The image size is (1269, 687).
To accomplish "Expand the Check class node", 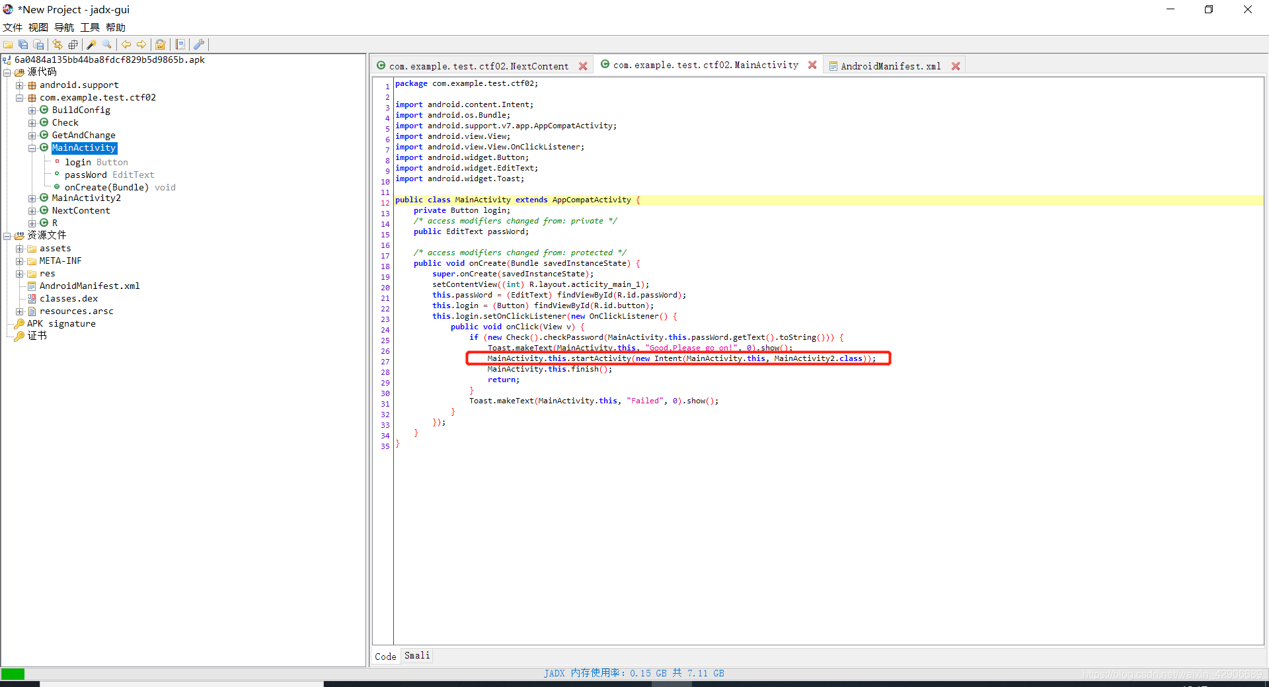I will coord(32,123).
